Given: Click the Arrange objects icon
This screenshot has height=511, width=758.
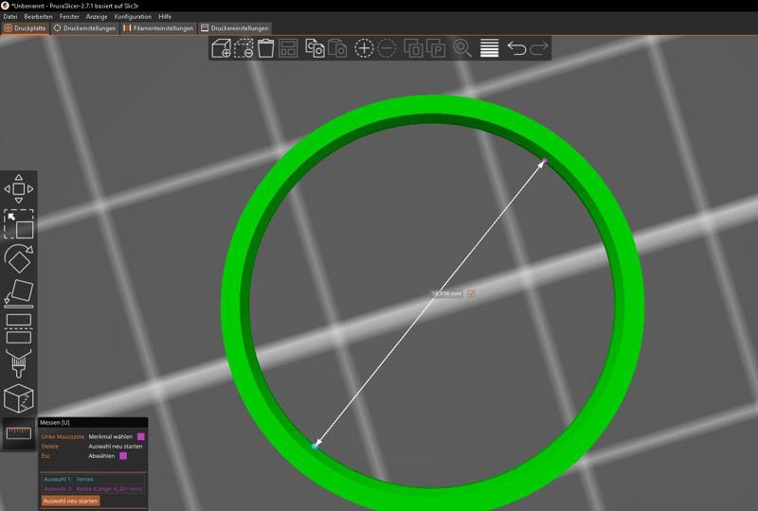Looking at the screenshot, I should pyautogui.click(x=288, y=48).
